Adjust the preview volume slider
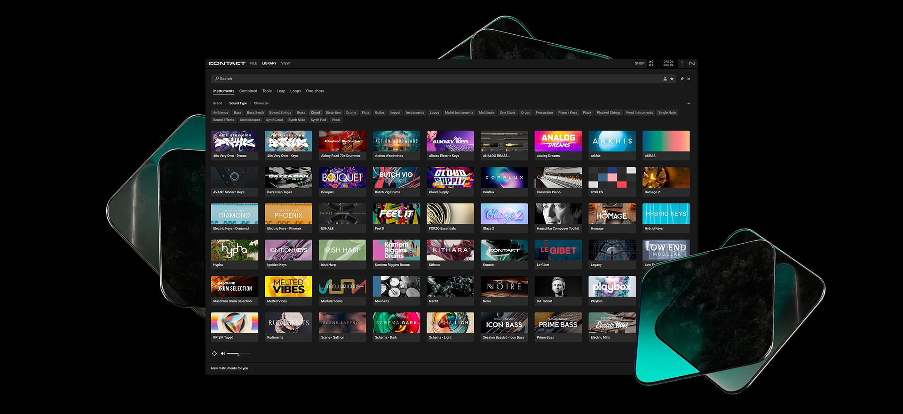 (x=238, y=353)
